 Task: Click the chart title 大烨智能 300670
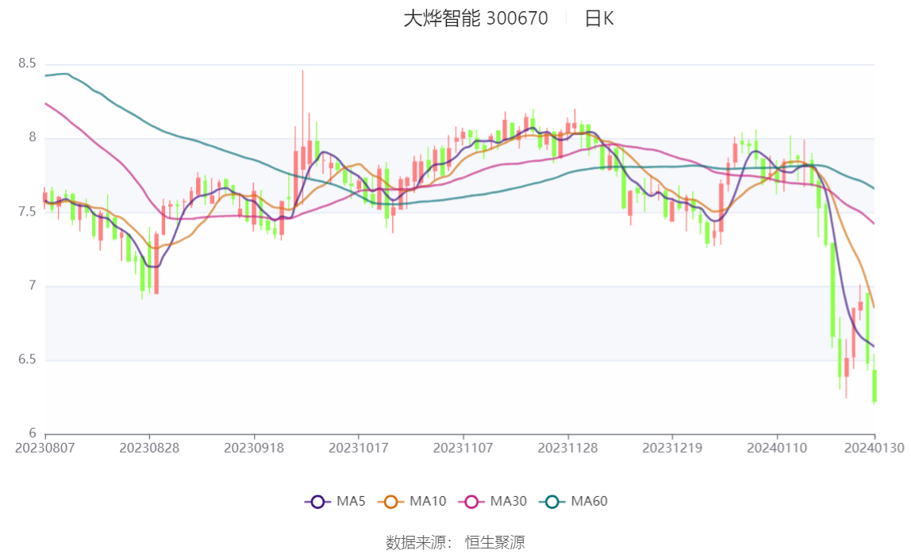coord(475,19)
